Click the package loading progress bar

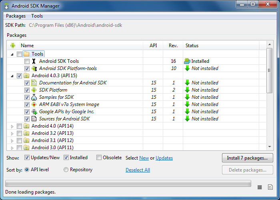128,184
